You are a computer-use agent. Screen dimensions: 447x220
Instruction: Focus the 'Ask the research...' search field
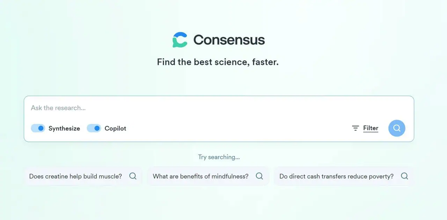click(210, 108)
